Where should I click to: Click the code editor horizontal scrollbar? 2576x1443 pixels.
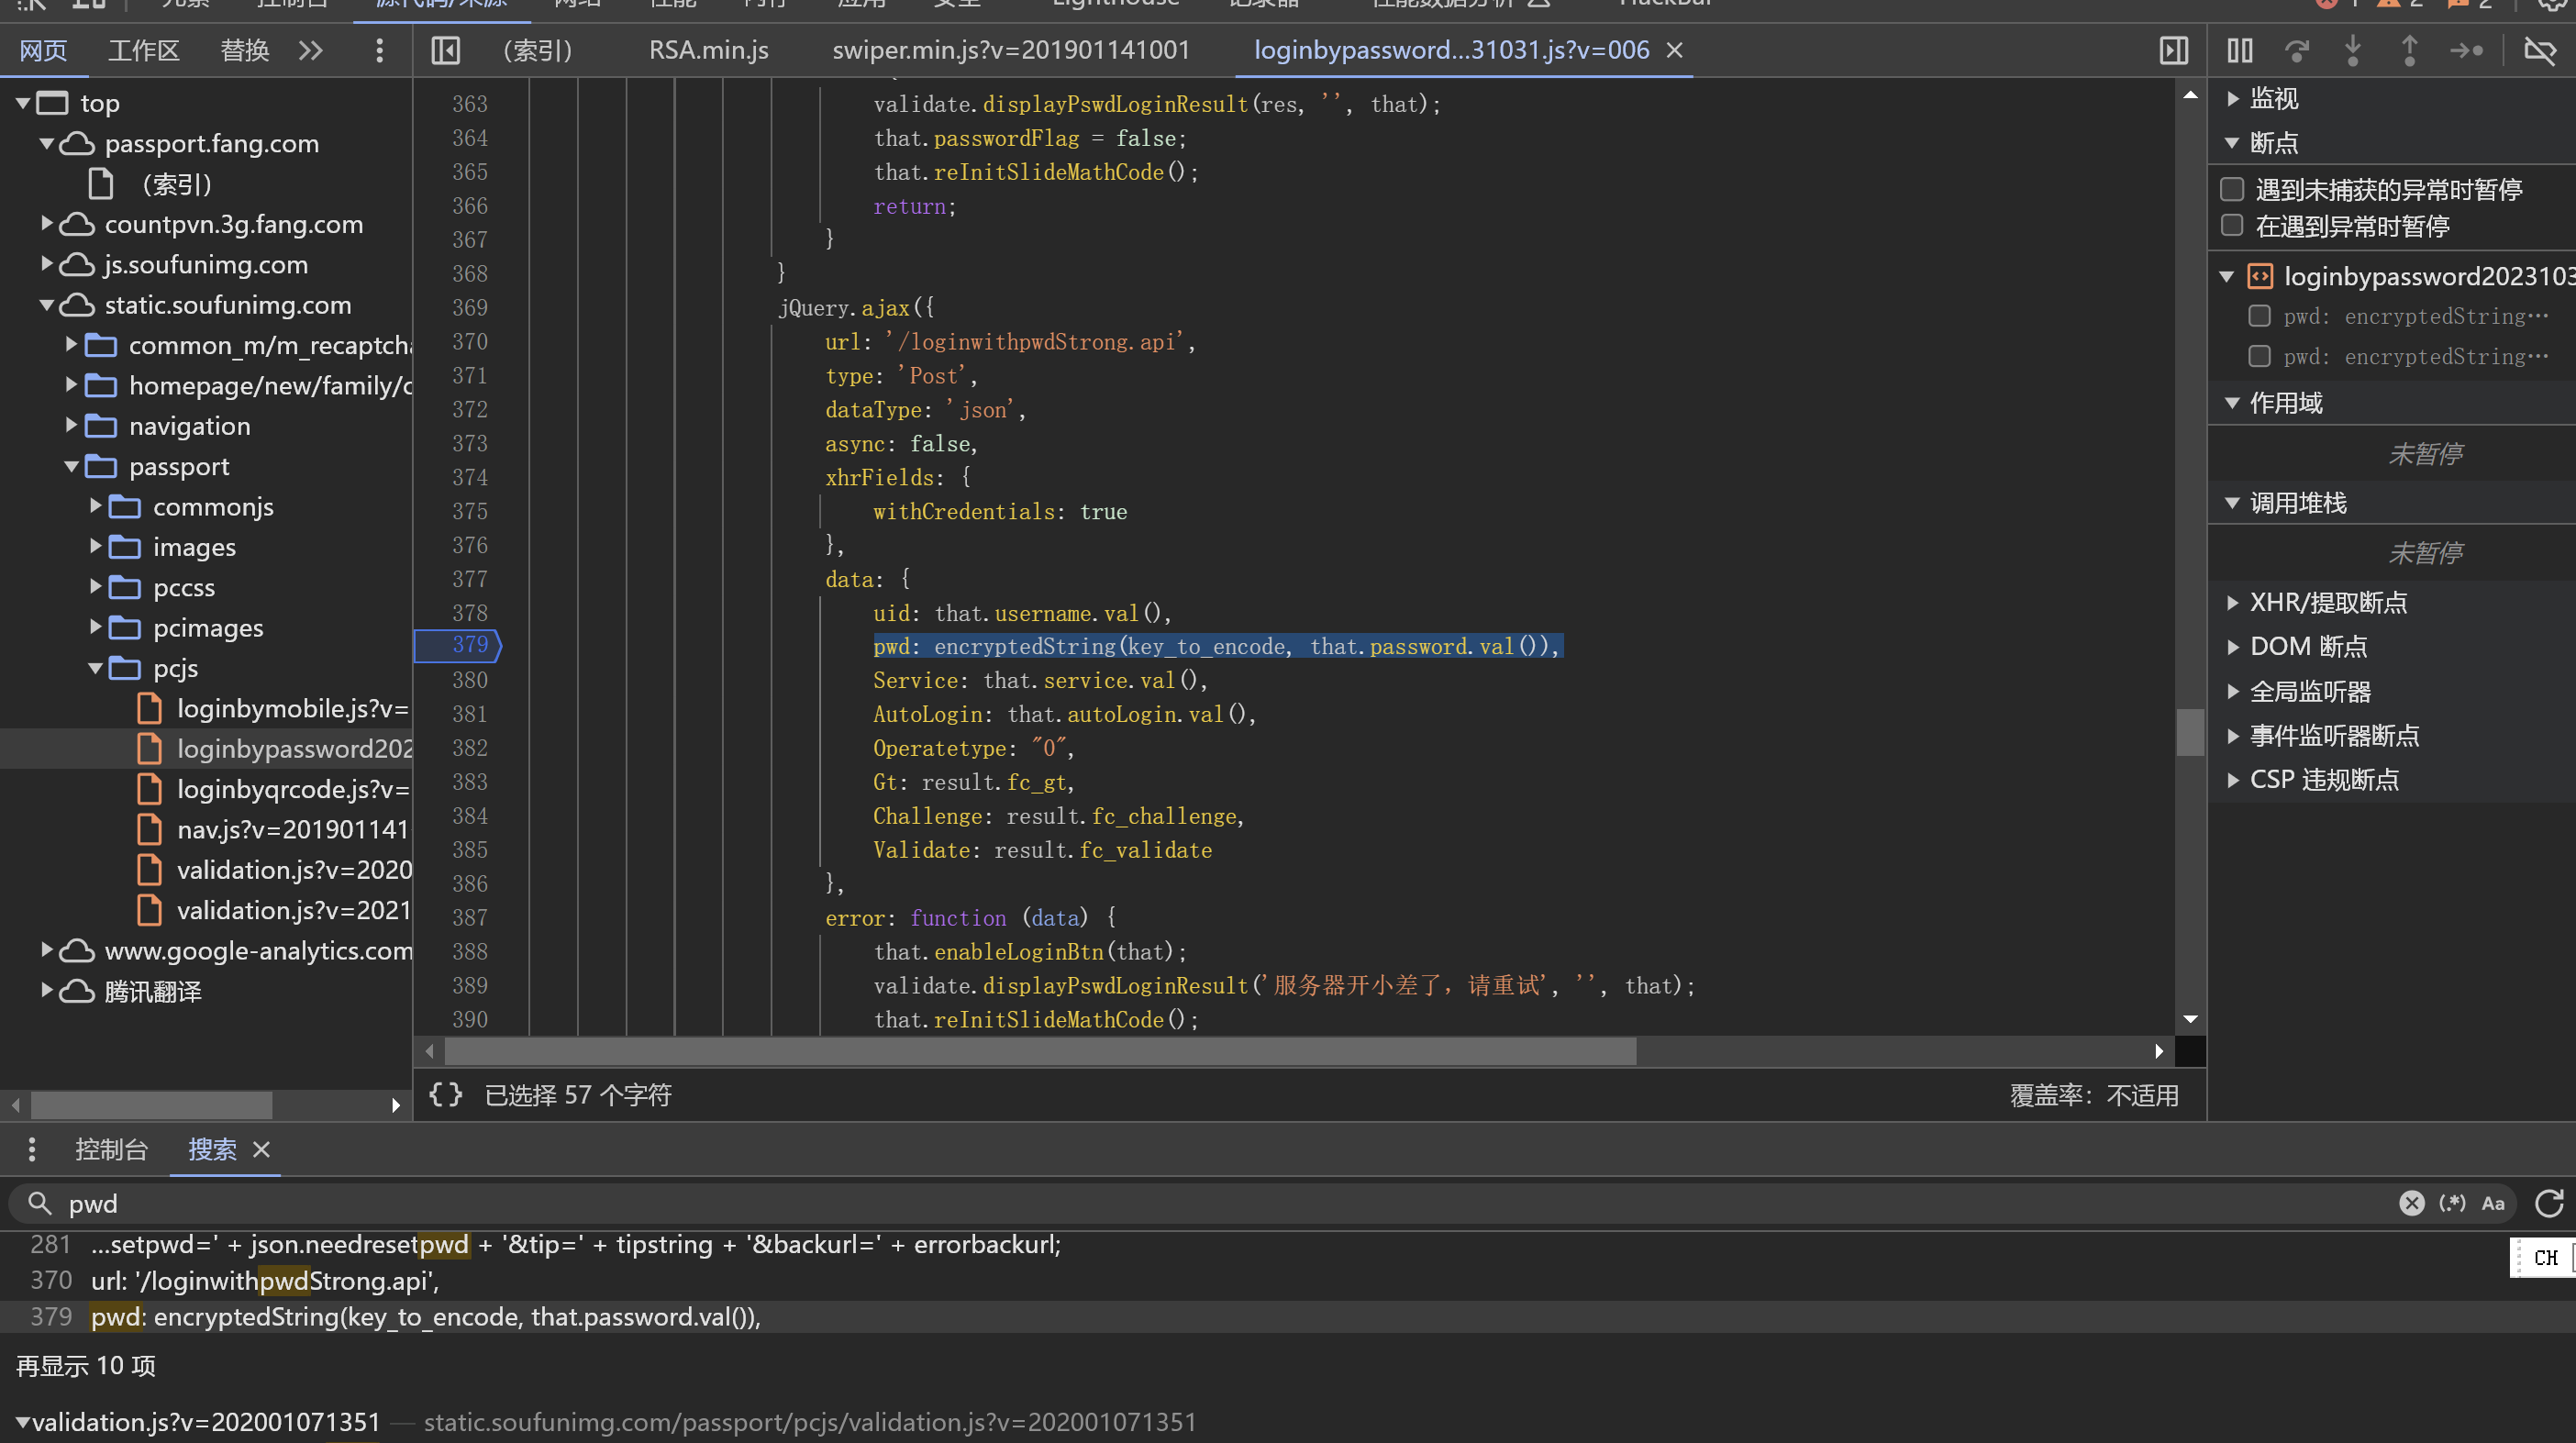click(1041, 1051)
